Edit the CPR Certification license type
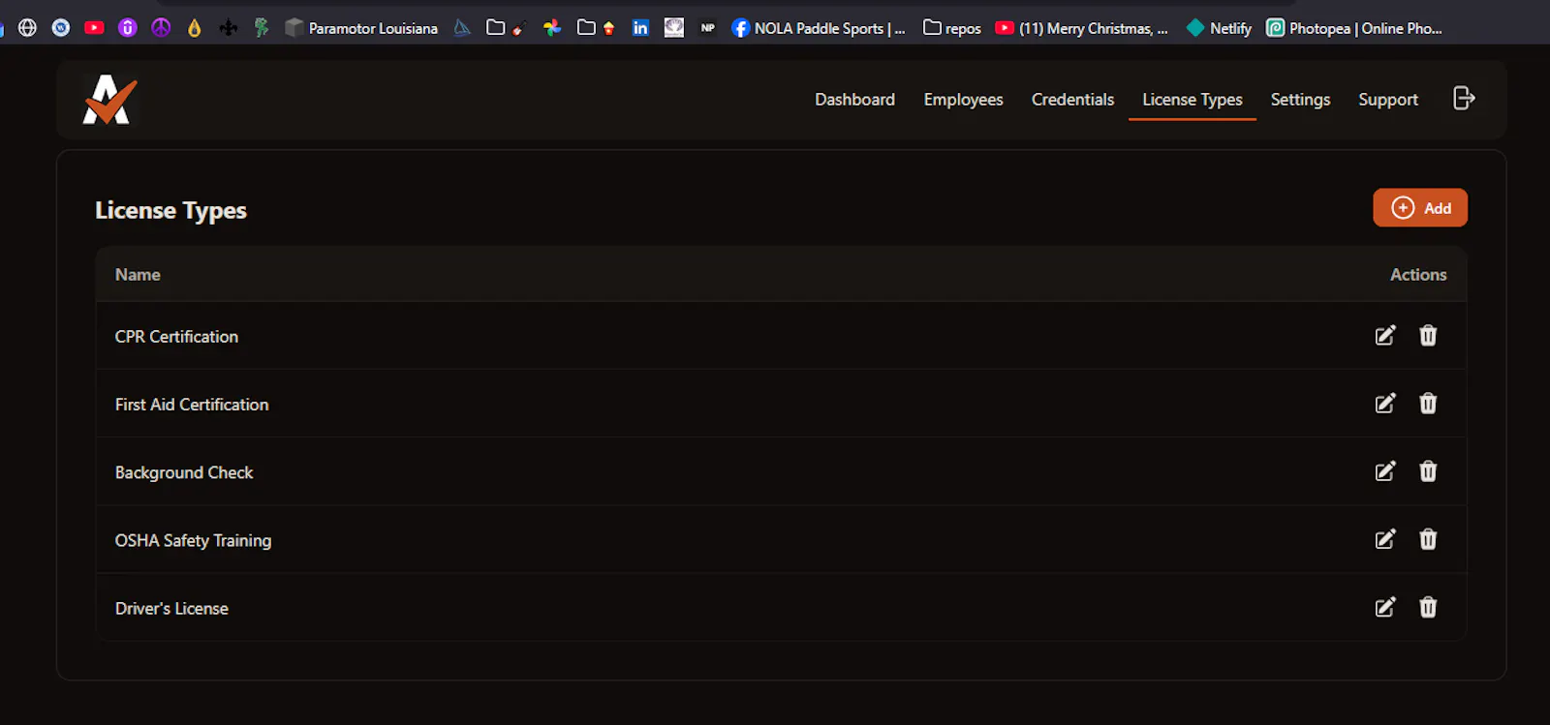 1385,336
